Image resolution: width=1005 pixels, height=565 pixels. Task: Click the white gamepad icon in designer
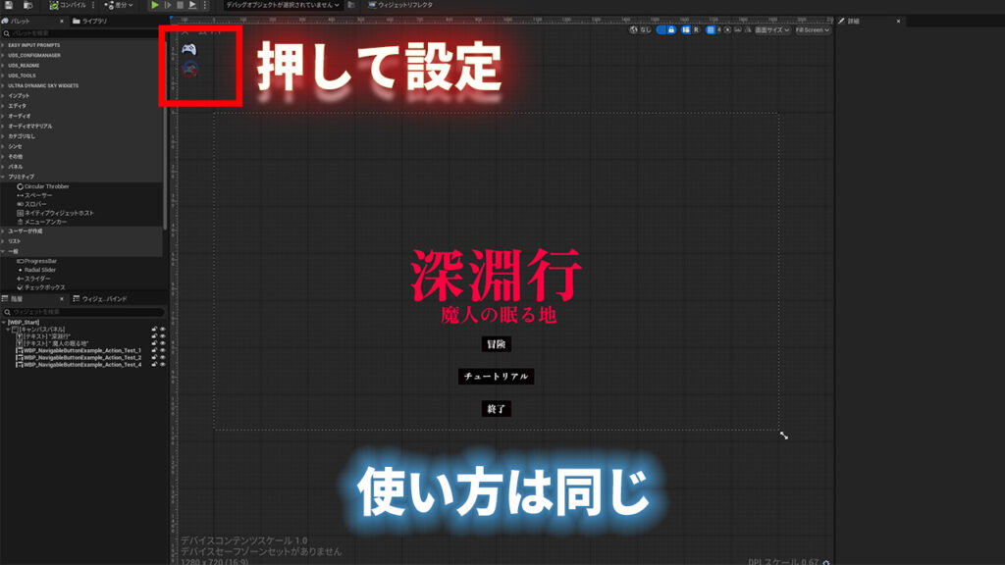[x=188, y=48]
